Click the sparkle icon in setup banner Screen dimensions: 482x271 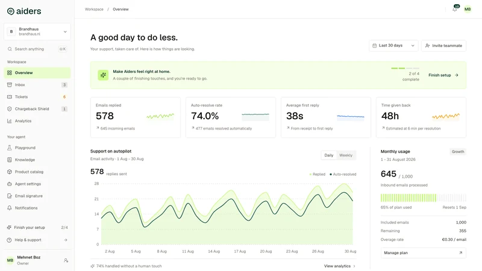pyautogui.click(x=103, y=75)
